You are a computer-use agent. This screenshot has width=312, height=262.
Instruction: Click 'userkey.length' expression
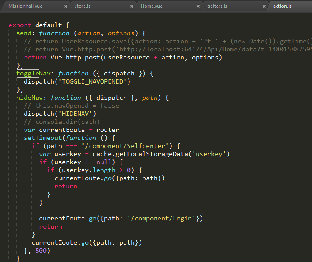tap(89, 170)
